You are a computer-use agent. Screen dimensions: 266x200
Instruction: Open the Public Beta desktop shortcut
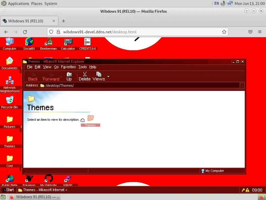10,181
